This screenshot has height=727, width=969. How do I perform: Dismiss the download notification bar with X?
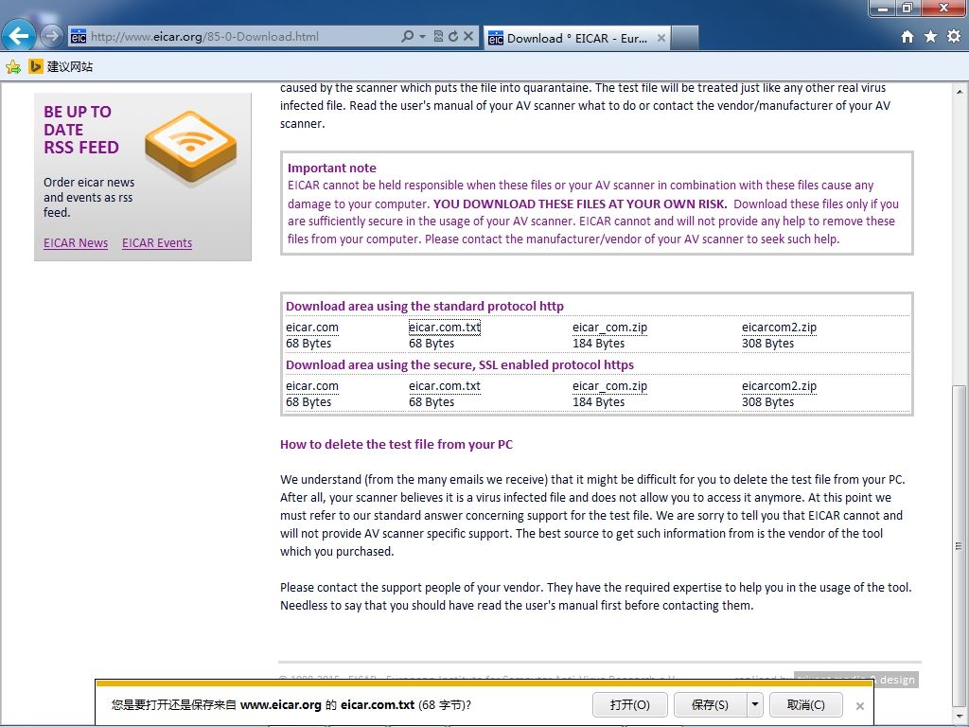[x=859, y=705]
